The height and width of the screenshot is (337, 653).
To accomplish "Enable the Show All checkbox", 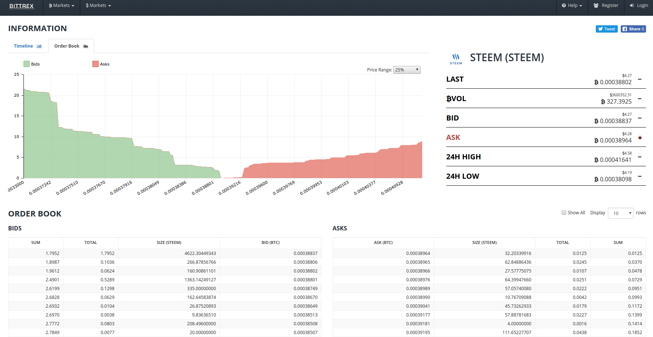I will pos(564,212).
